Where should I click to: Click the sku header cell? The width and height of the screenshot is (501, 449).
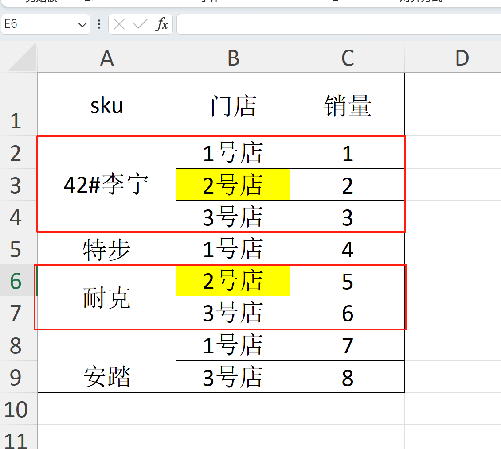[106, 105]
